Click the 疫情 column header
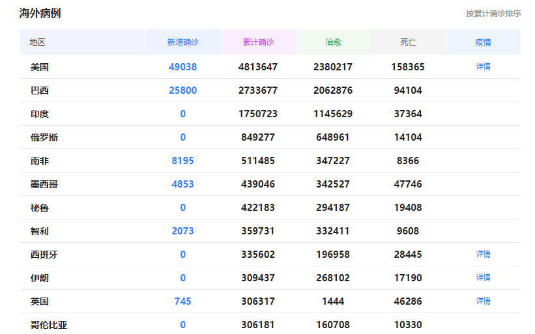Image resolution: width=535 pixels, height=334 pixels. point(483,42)
